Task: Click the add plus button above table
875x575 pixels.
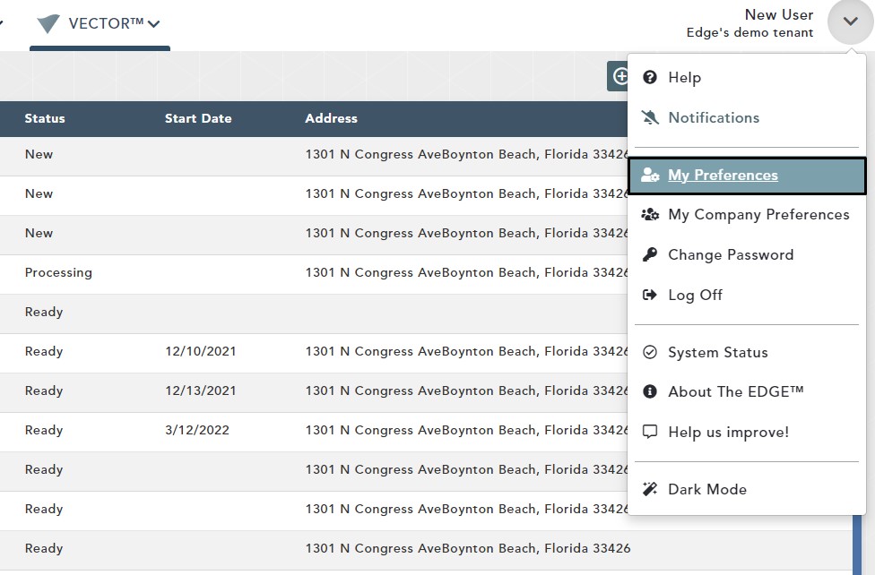Action: click(619, 77)
